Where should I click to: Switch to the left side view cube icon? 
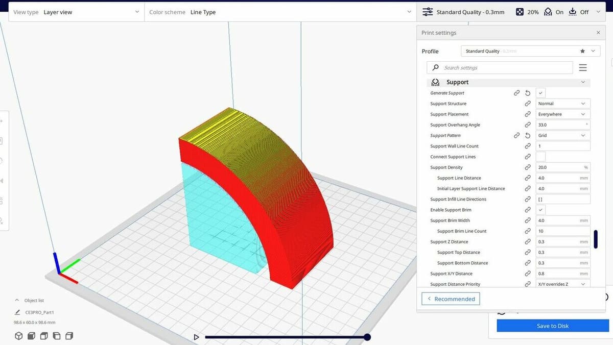[57, 336]
